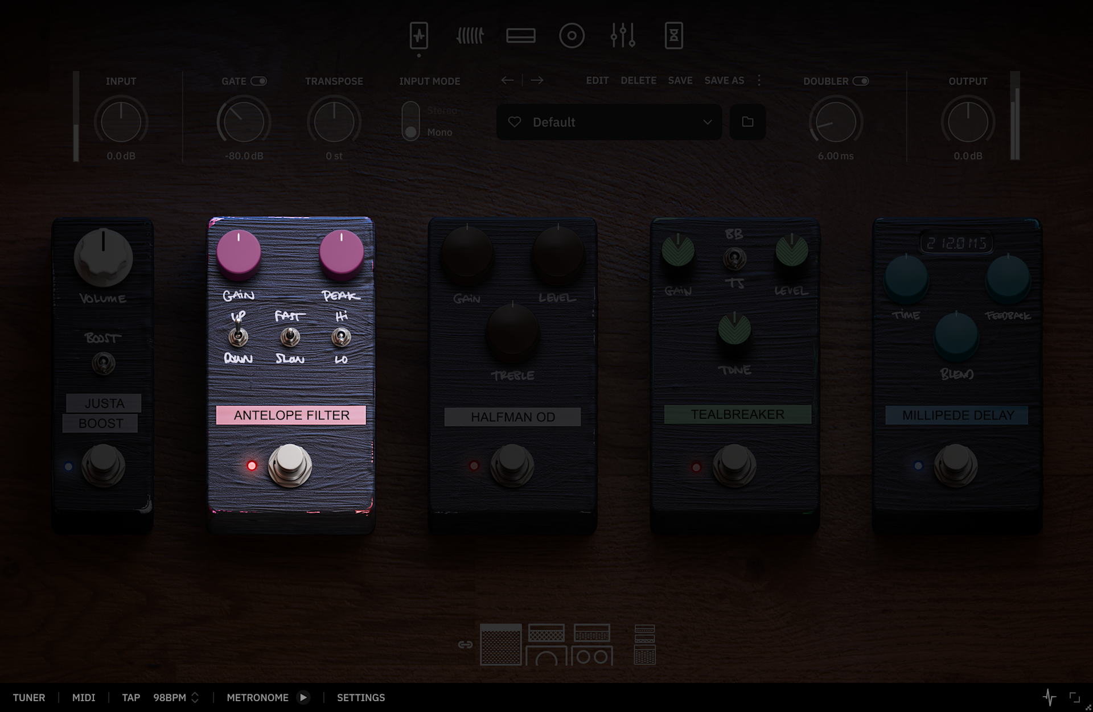
Task: Click the Save As preset button
Action: coord(724,80)
